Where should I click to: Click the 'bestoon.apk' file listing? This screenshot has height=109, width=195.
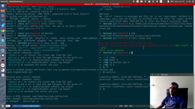[x=106, y=70]
